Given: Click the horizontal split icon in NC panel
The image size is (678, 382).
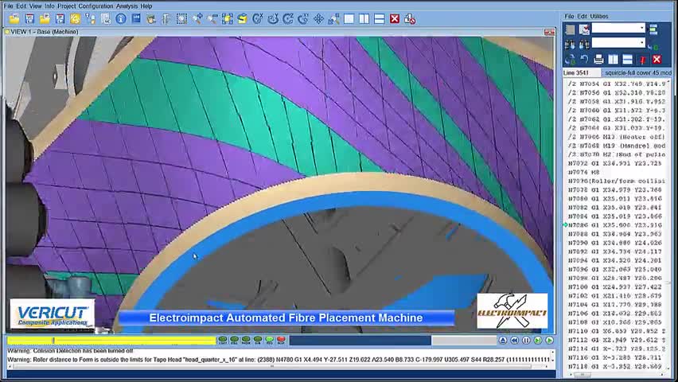Looking at the screenshot, I should [627, 59].
